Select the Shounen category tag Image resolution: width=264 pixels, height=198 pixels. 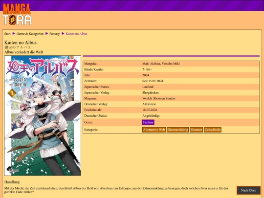[196, 130]
